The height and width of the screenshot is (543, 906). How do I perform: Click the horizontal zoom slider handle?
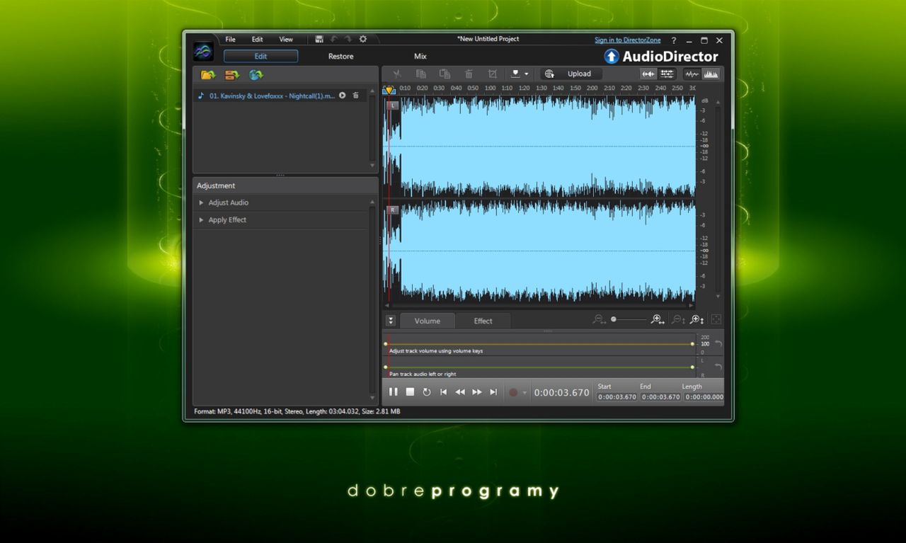(x=614, y=320)
